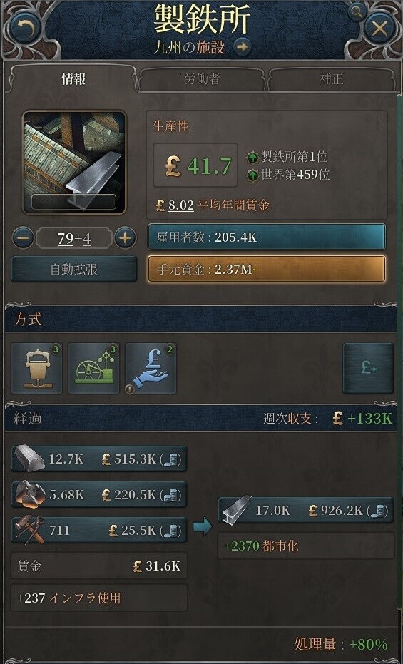Go to Kyushu facilities via arrow icon
403x664 pixels.
[241, 47]
